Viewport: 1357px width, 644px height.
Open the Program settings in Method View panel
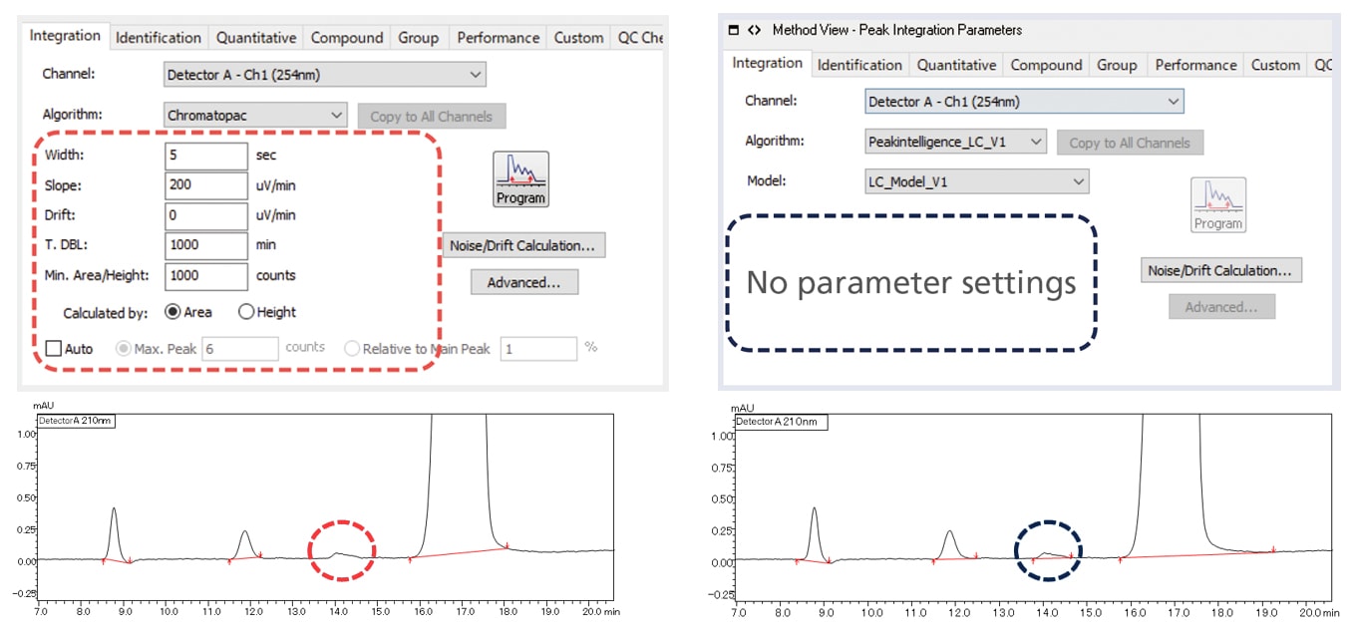coord(1217,204)
